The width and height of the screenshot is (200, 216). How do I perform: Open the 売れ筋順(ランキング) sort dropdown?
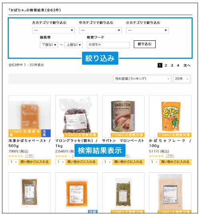point(142,79)
